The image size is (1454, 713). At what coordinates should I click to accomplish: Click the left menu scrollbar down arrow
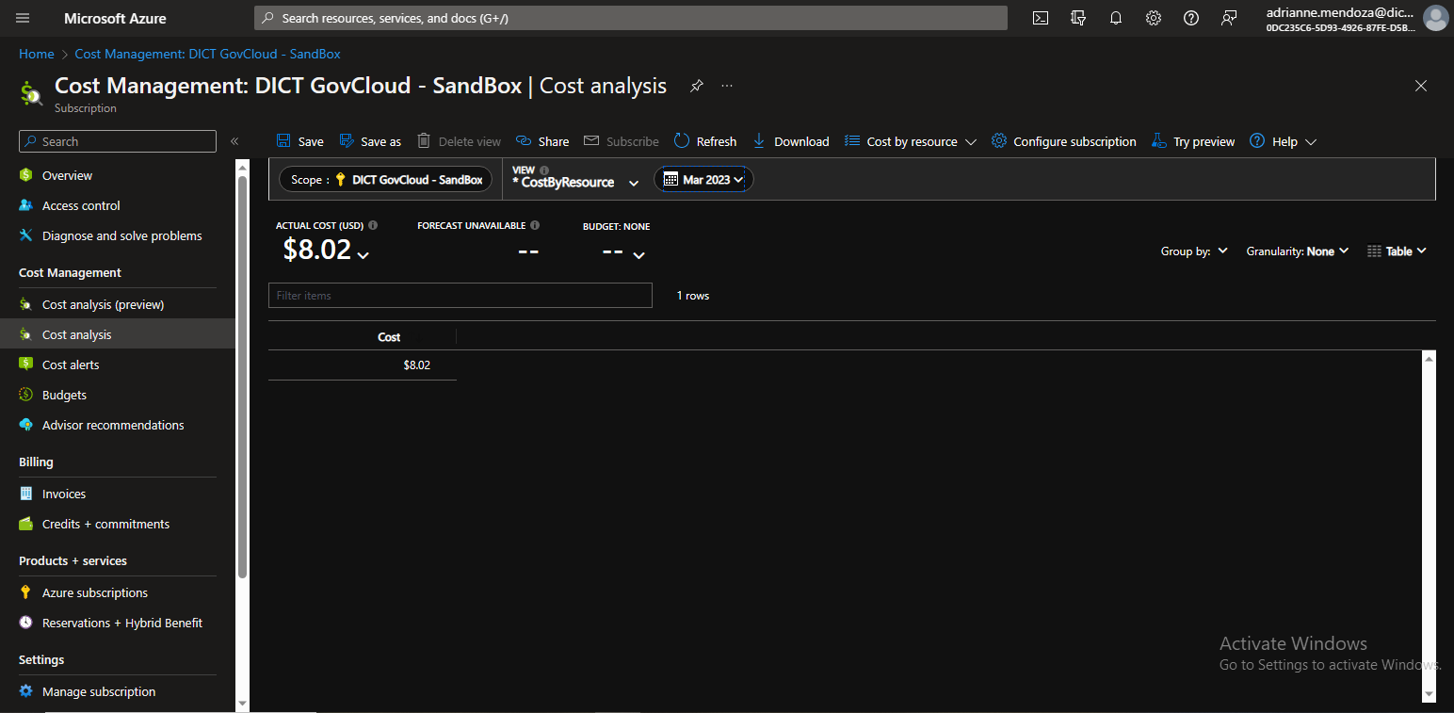[x=242, y=703]
